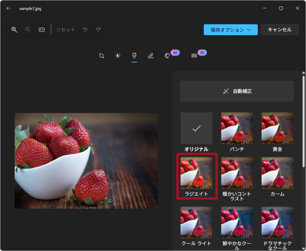
Task: Apply the 暖かいコントラスト filter thumbnail
Action: (237, 173)
